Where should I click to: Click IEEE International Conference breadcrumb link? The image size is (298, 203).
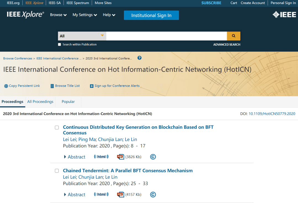tap(59, 58)
